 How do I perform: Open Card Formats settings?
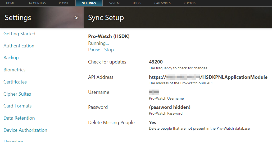[17, 106]
